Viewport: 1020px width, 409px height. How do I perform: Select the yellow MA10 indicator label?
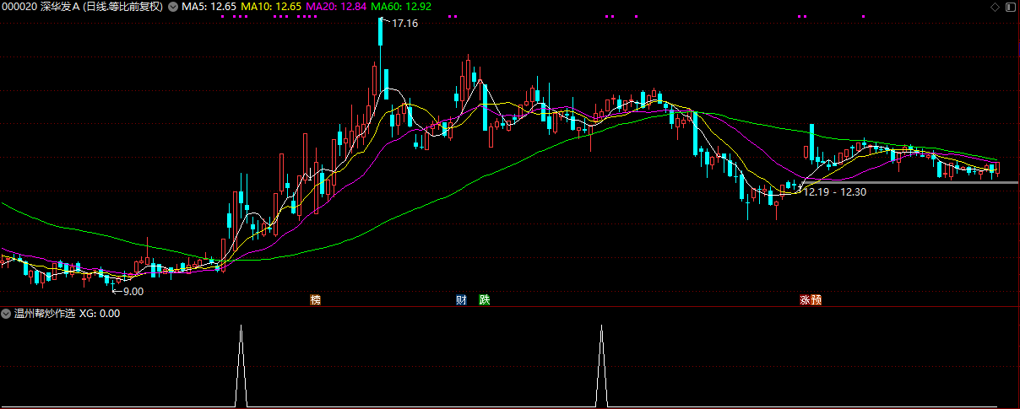270,7
